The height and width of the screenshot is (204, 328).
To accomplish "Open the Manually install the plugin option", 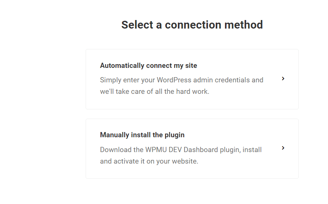I will coord(192,148).
